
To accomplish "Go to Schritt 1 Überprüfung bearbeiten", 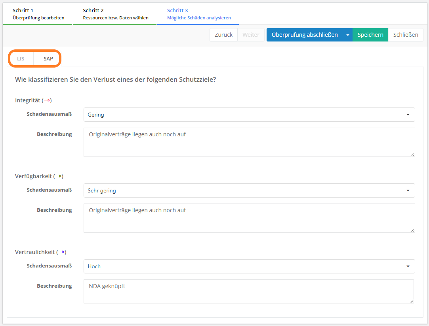I will (x=38, y=14).
